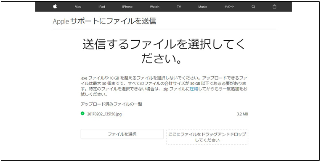Open the search magnifier icon
The height and width of the screenshot is (162, 321).
click(x=253, y=7)
